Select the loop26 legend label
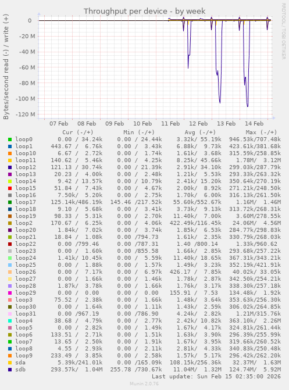 (x=26, y=272)
